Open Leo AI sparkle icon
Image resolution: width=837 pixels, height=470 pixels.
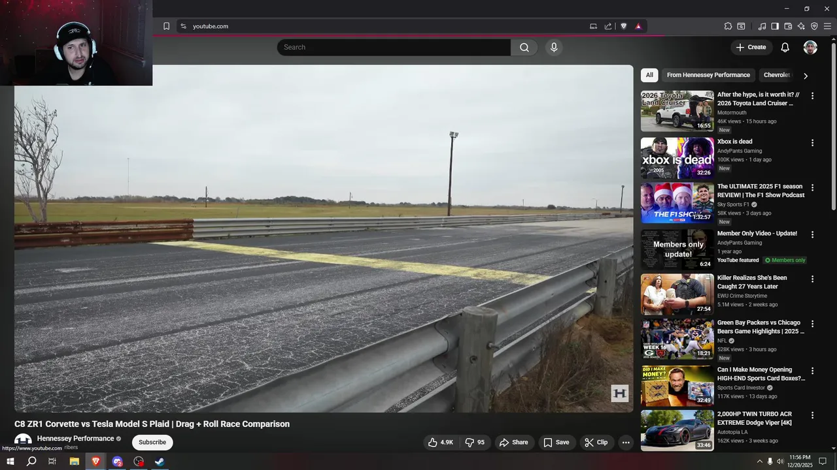click(x=801, y=26)
